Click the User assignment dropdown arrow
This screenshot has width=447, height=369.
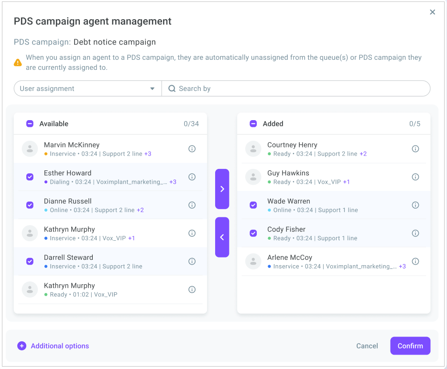(x=152, y=89)
